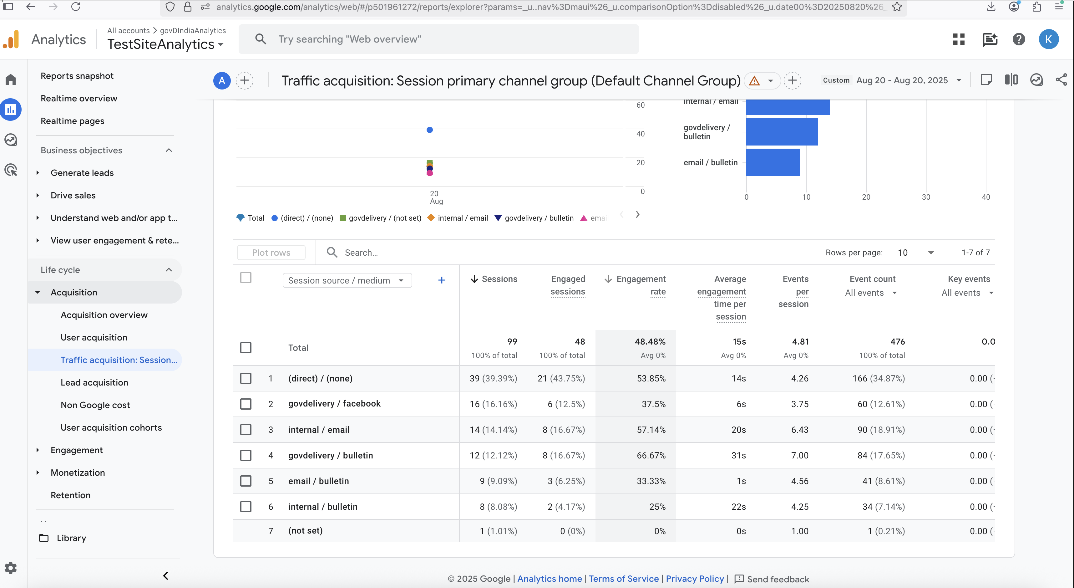This screenshot has width=1074, height=588.
Task: Click the Help question mark icon
Action: click(x=1019, y=39)
